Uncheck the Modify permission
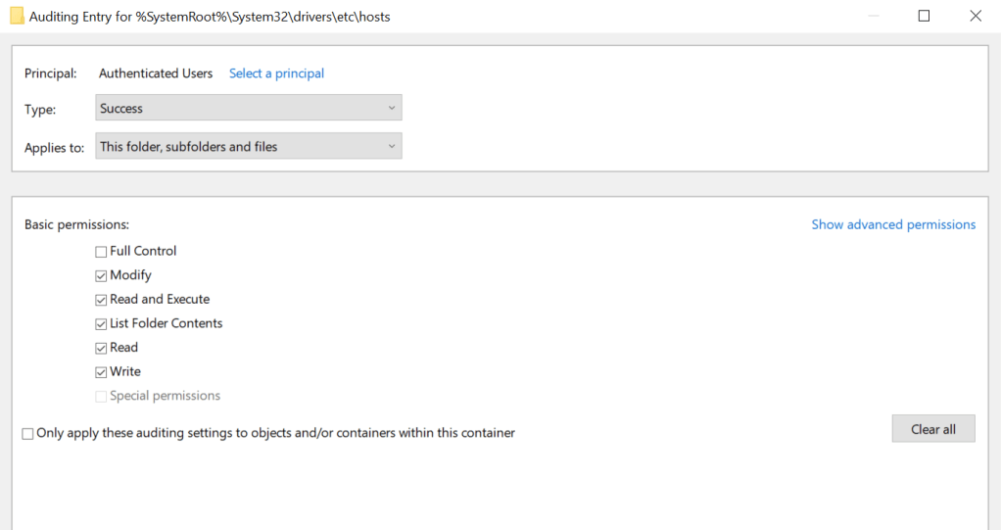This screenshot has height=530, width=1001. pyautogui.click(x=101, y=276)
